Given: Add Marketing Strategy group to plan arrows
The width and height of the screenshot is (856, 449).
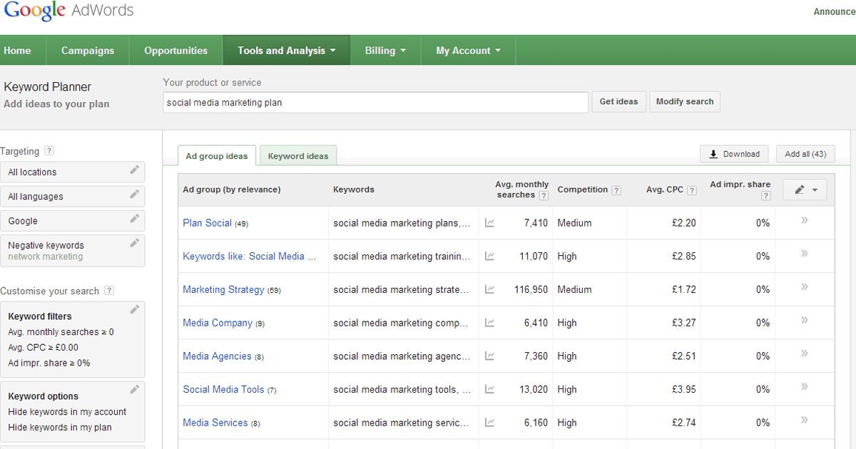Looking at the screenshot, I should [804, 287].
